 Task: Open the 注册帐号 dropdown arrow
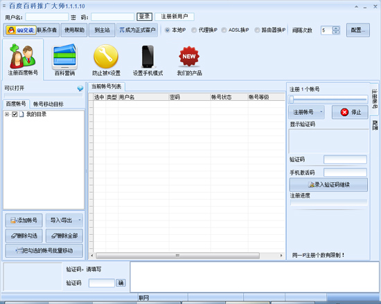tap(321, 112)
